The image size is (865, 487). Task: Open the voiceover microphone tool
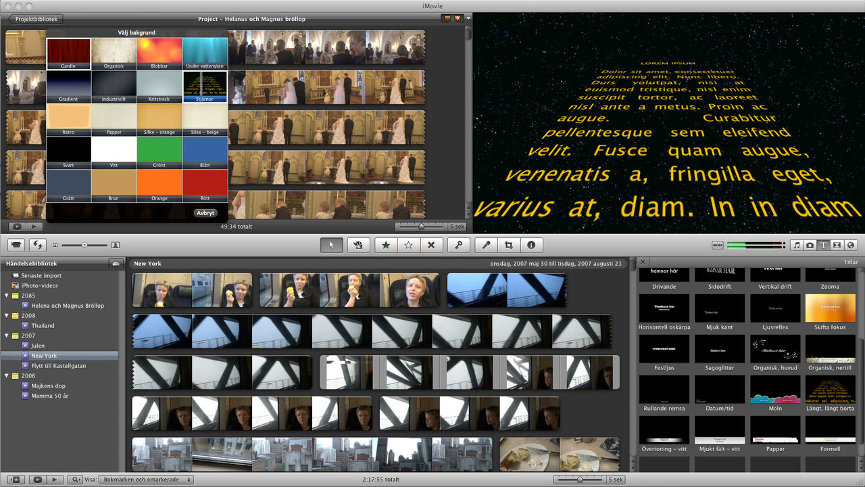[486, 245]
